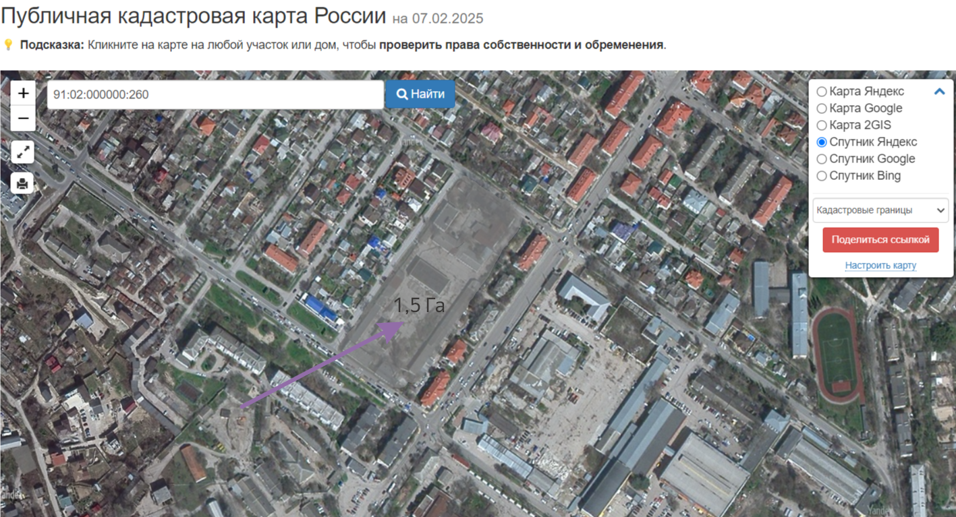Zoom in the map with plus button
This screenshot has height=517, width=956.
pyautogui.click(x=23, y=93)
